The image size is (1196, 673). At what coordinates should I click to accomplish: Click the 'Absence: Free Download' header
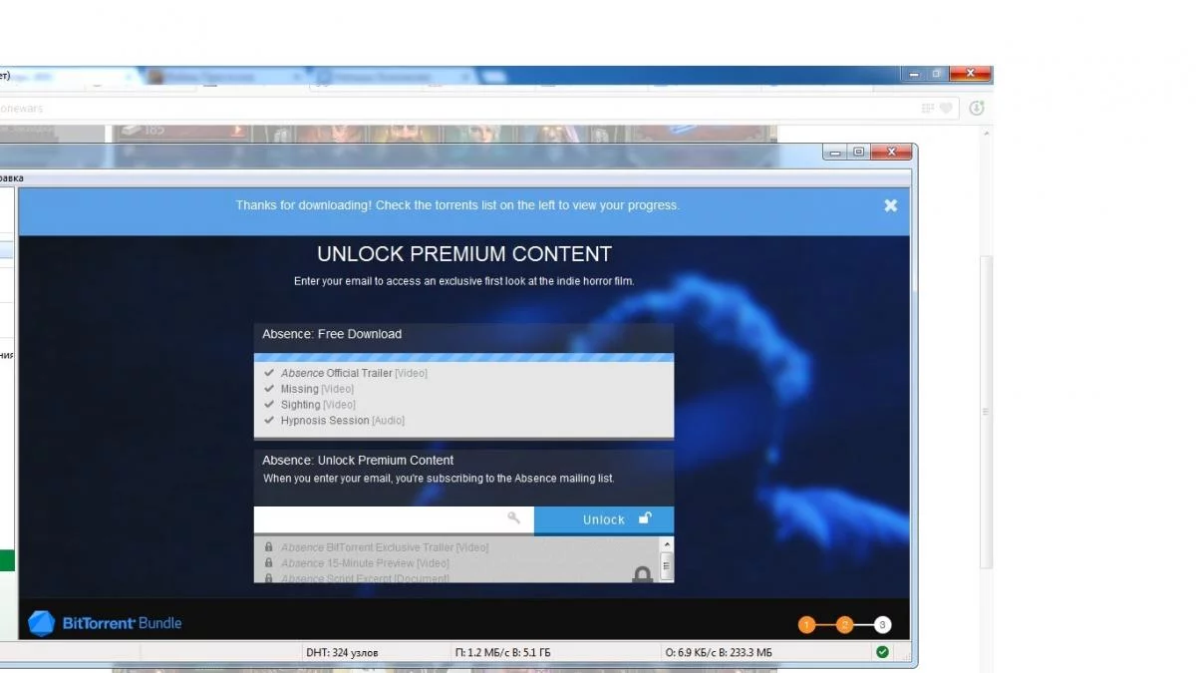coord(332,334)
